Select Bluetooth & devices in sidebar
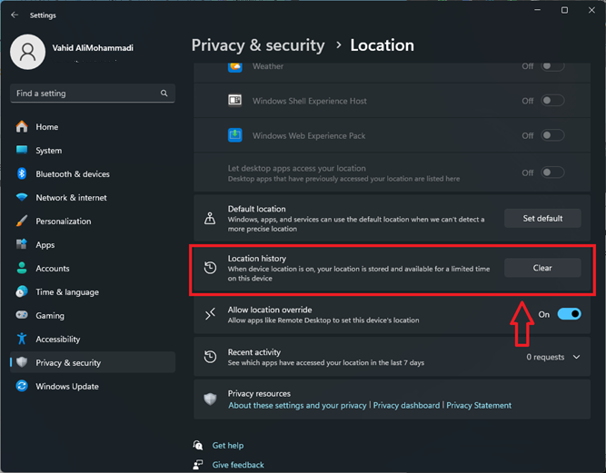Image resolution: width=606 pixels, height=473 pixels. (x=93, y=173)
